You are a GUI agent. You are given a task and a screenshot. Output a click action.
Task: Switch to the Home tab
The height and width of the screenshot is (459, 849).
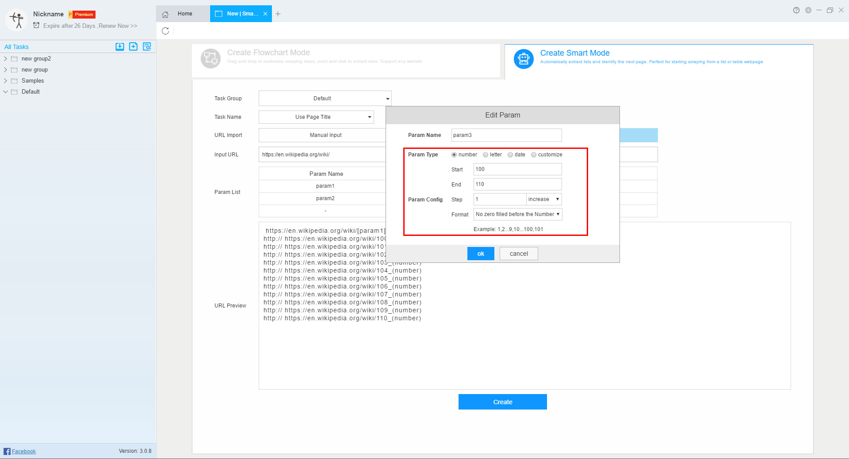(184, 14)
